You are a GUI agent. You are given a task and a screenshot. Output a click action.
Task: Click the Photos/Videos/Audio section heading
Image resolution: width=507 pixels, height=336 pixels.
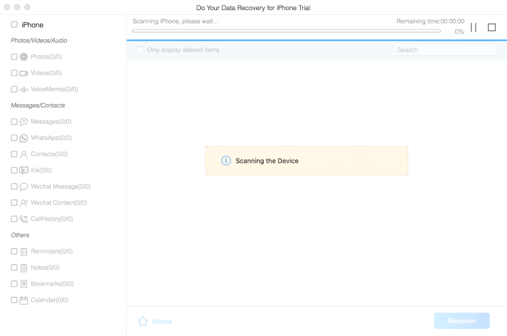(39, 41)
